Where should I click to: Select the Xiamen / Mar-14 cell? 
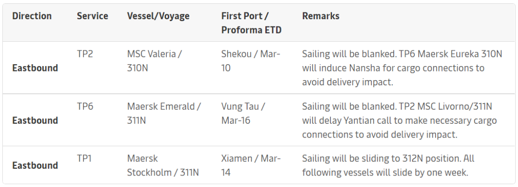(251, 165)
